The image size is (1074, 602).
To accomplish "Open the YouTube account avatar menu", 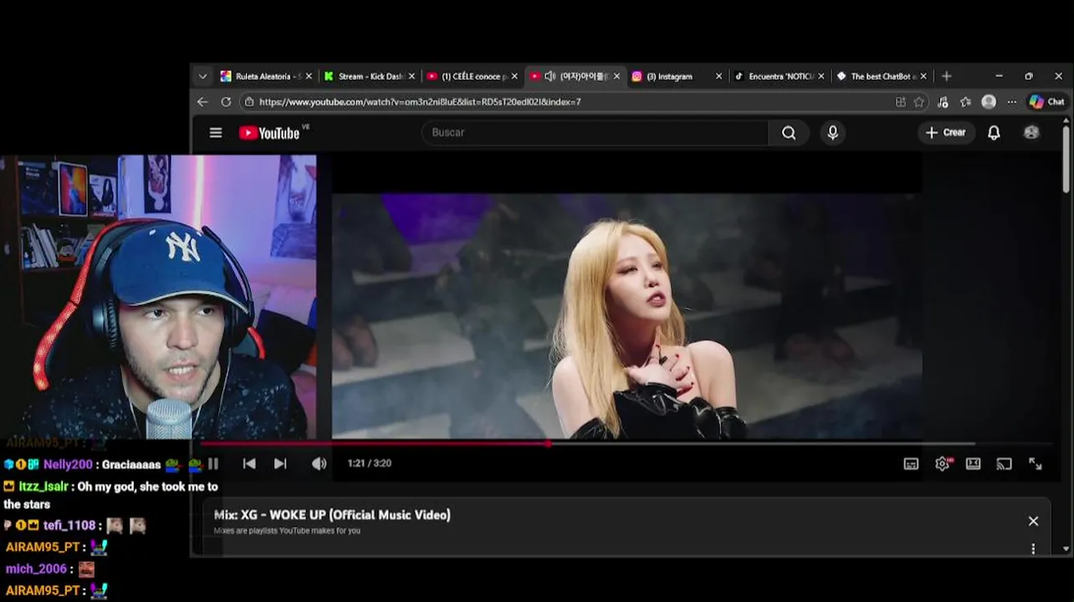I will pyautogui.click(x=1031, y=132).
